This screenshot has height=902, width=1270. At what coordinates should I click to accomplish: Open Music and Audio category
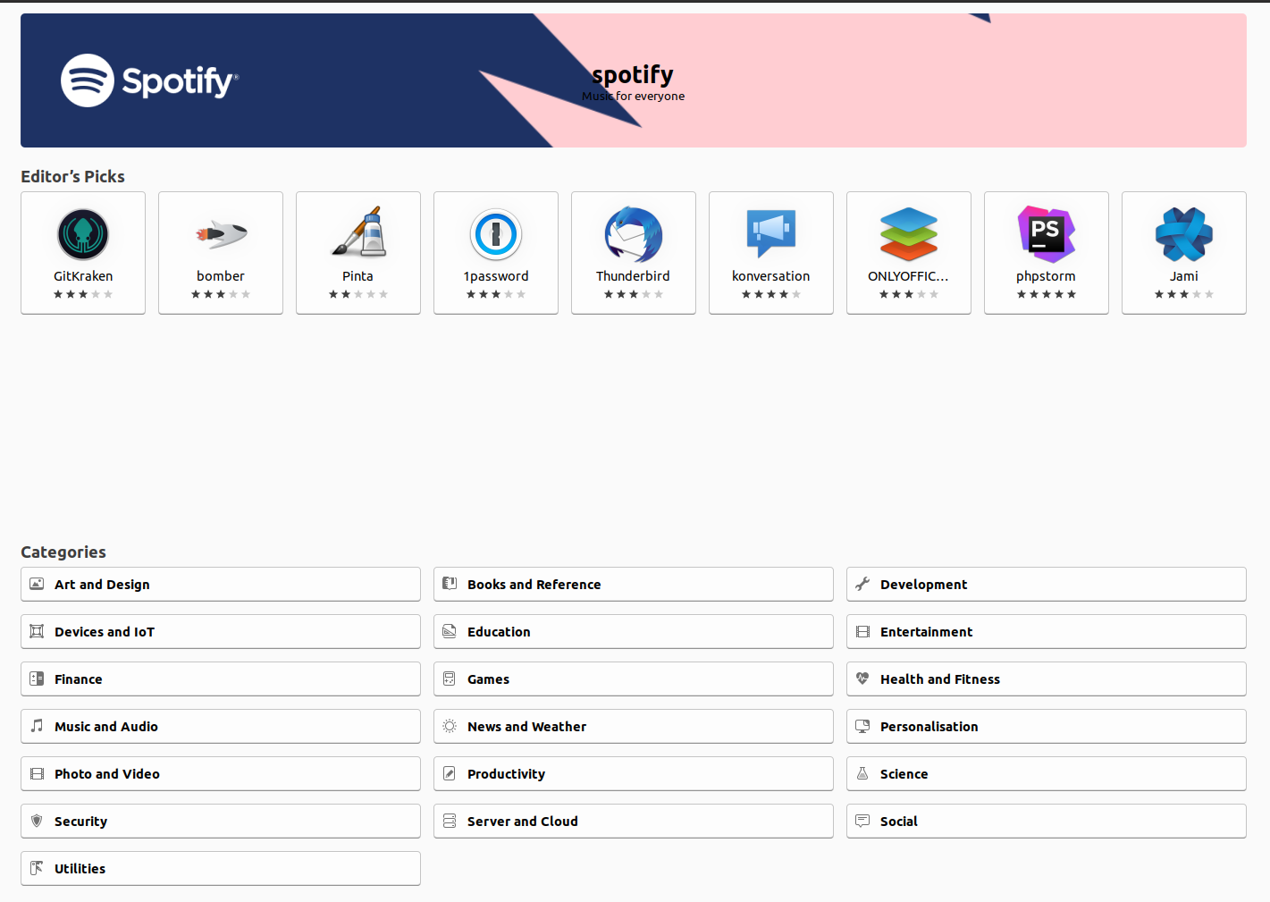point(221,726)
